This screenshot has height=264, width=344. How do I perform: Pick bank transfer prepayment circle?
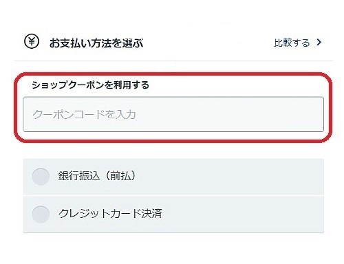point(41,177)
